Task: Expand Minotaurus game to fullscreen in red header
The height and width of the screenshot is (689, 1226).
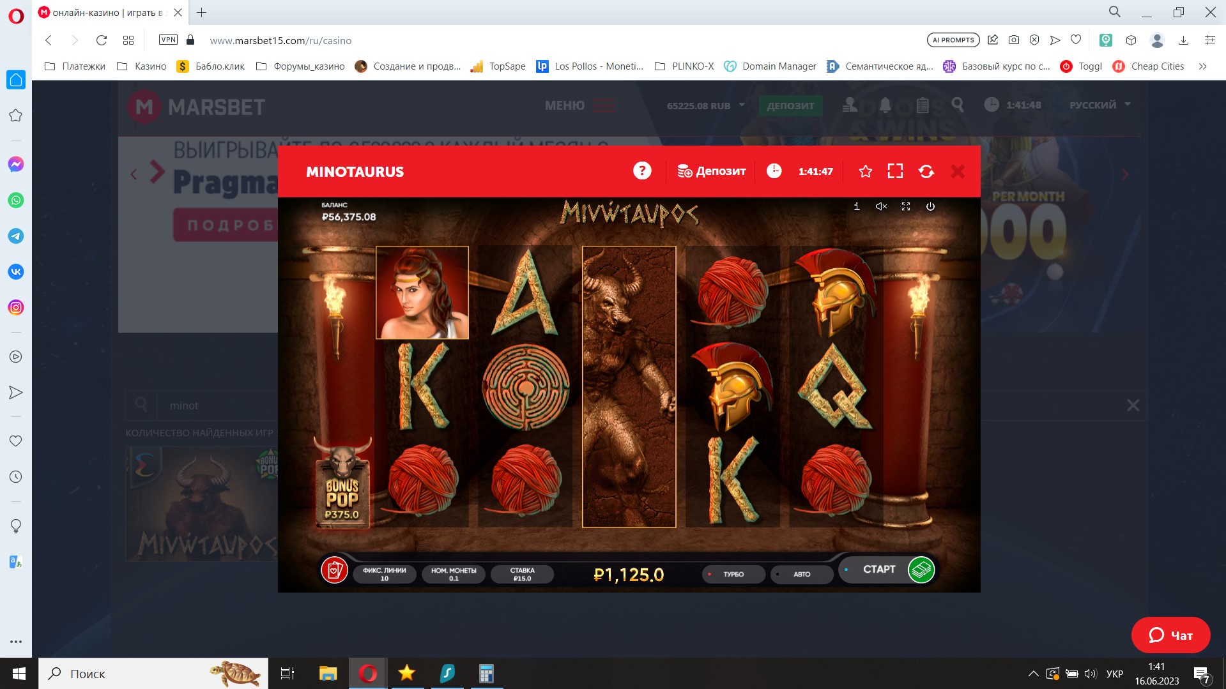Action: point(895,171)
